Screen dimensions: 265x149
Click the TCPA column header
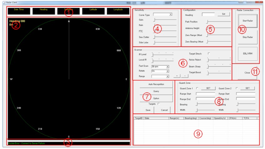[x=249, y=118]
